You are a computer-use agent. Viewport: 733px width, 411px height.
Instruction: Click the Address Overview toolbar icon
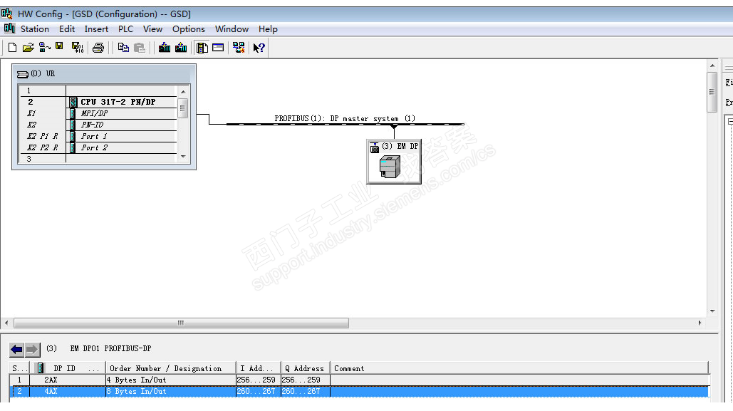coord(218,47)
